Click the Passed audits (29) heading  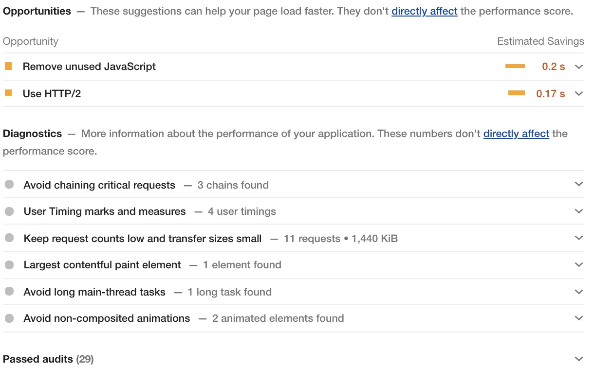[x=48, y=359]
